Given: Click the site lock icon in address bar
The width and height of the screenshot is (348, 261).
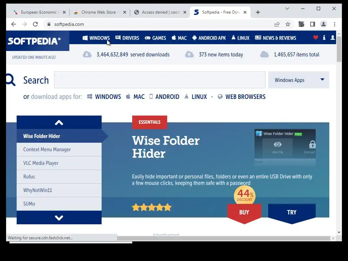Looking at the screenshot, I should 49,24.
